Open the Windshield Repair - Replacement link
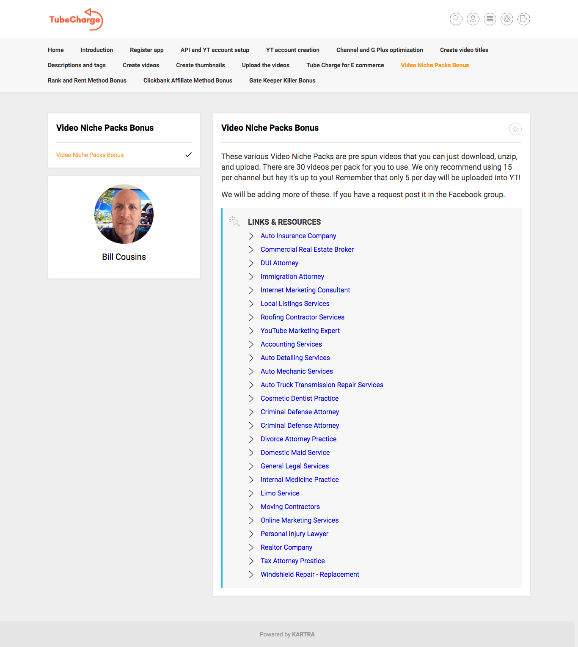This screenshot has height=647, width=578. [x=310, y=575]
